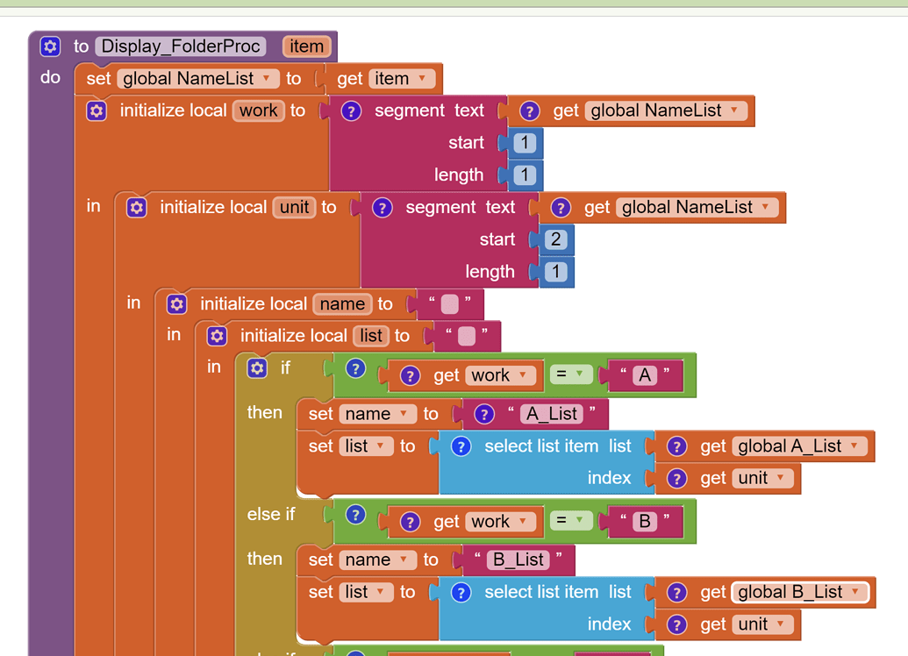
Task: Show comment on get global B_List block
Action: pyautogui.click(x=676, y=593)
